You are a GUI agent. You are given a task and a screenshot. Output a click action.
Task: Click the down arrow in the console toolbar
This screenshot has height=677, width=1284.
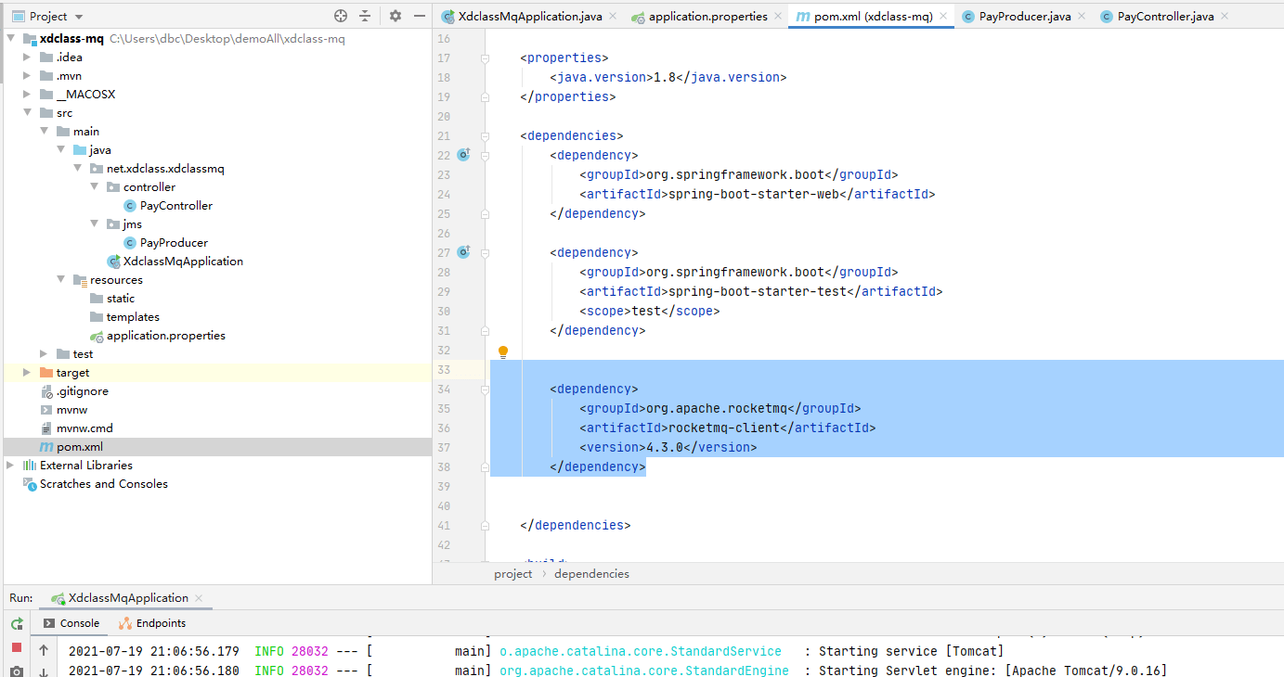[44, 671]
